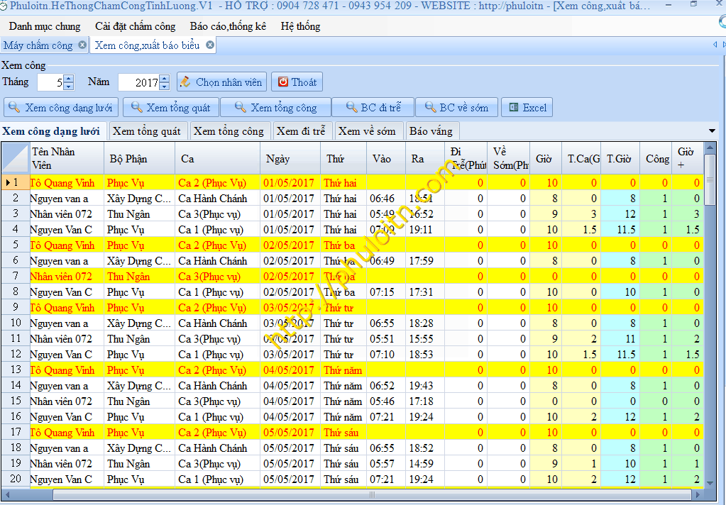
Task: Select the 07:15 check-in time cell
Action: (386, 292)
